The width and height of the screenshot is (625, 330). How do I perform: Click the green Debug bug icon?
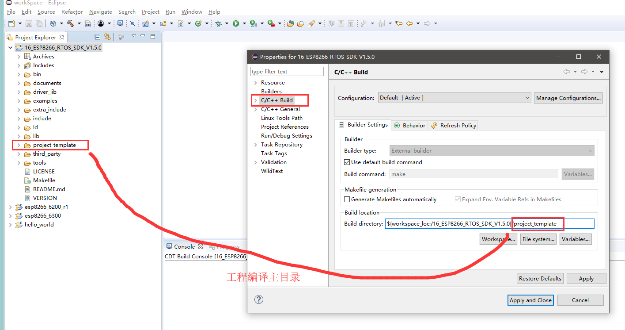[x=218, y=23]
